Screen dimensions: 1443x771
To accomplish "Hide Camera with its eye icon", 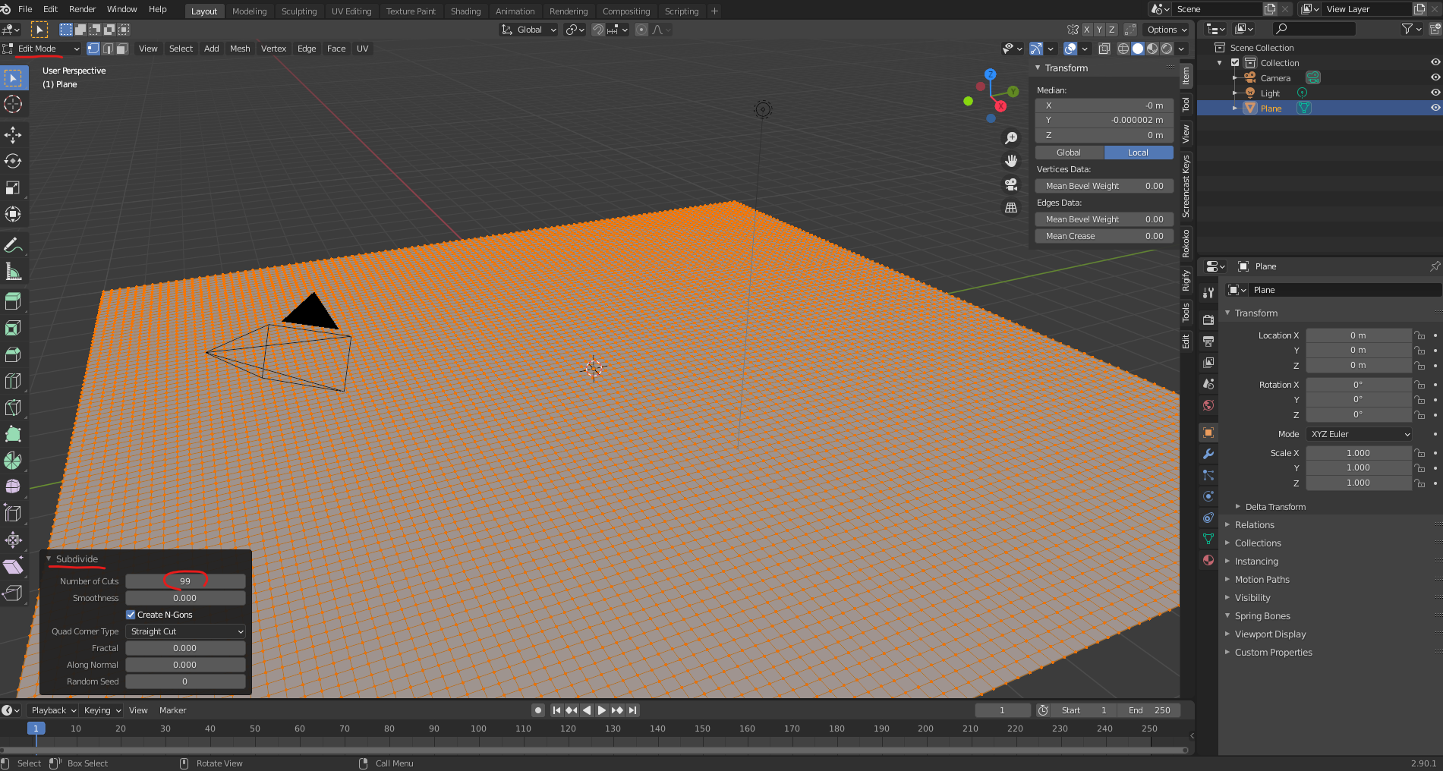I will pyautogui.click(x=1435, y=77).
